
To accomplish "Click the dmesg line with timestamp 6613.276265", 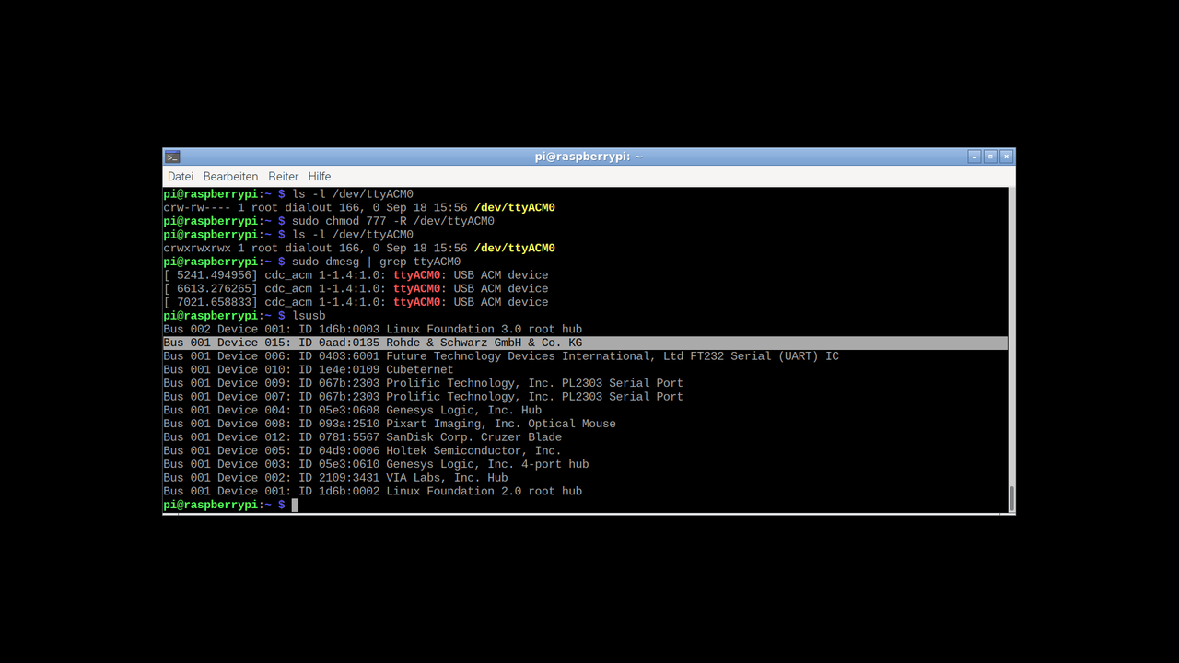I will 356,288.
